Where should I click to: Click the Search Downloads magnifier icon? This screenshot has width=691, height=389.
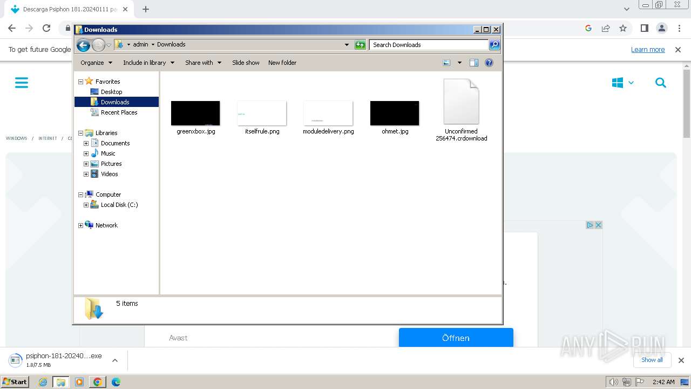pos(494,45)
